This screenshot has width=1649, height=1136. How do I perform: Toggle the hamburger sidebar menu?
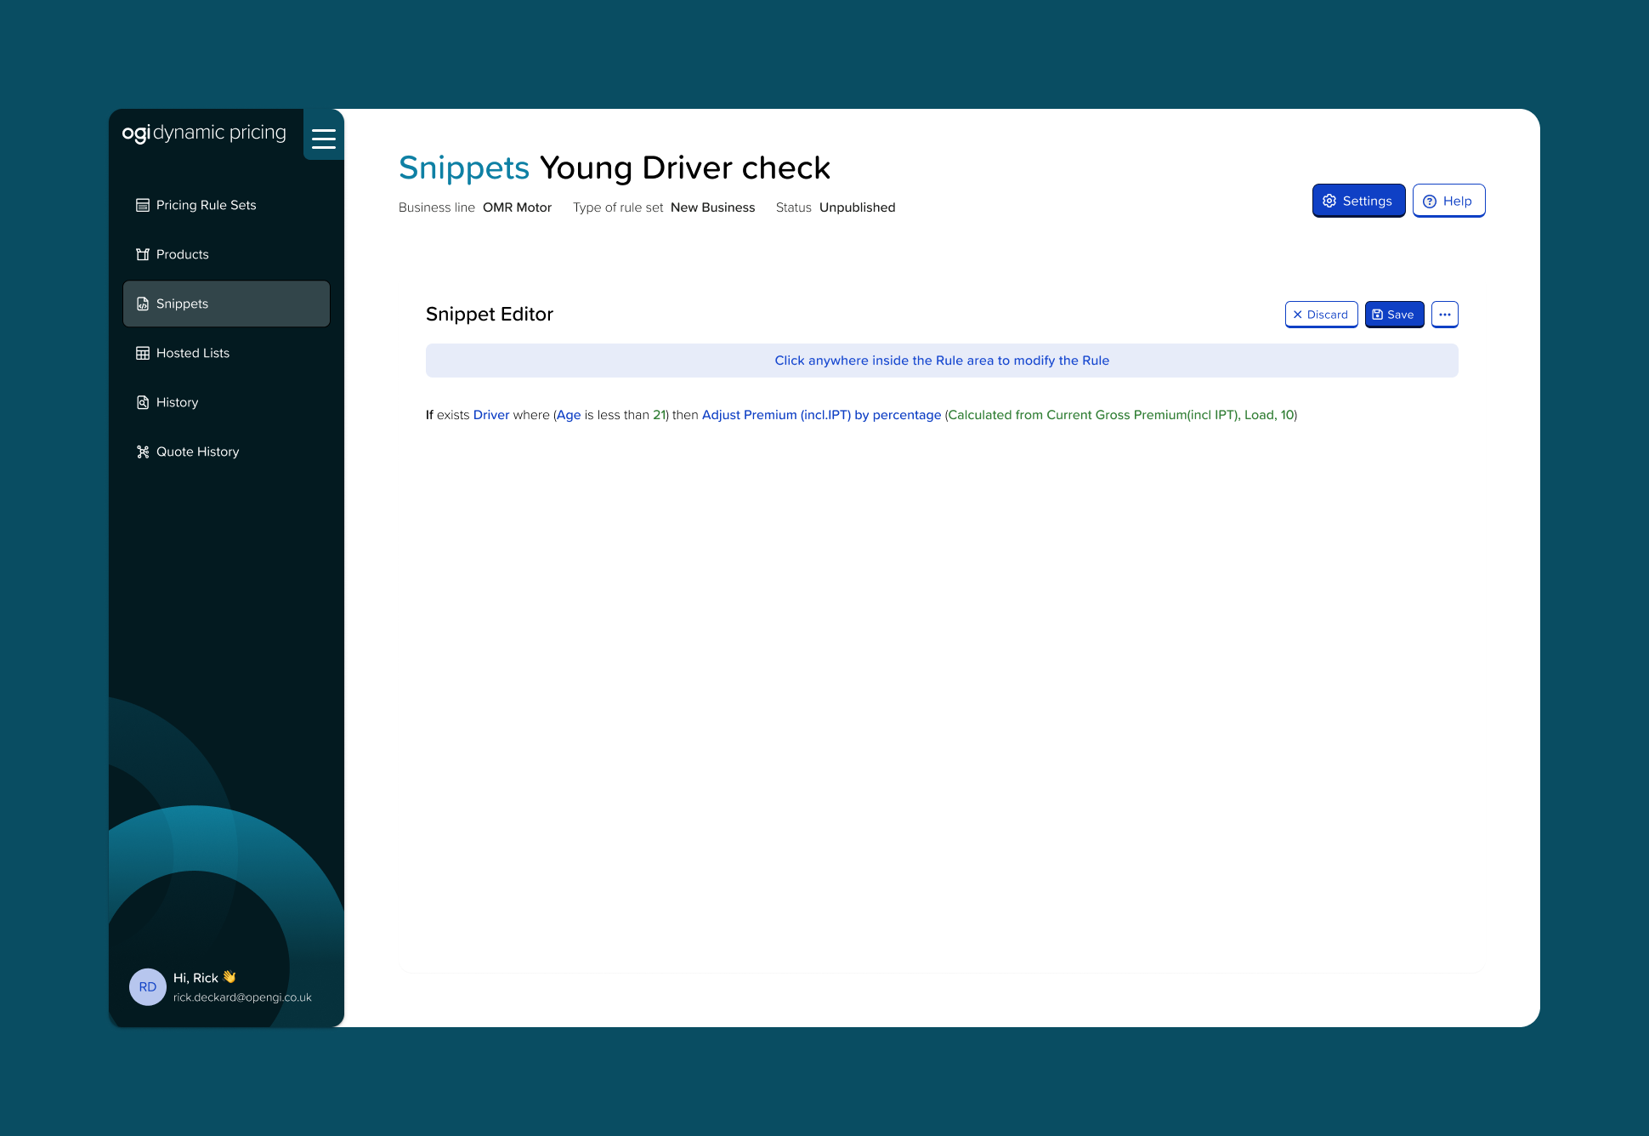point(323,138)
